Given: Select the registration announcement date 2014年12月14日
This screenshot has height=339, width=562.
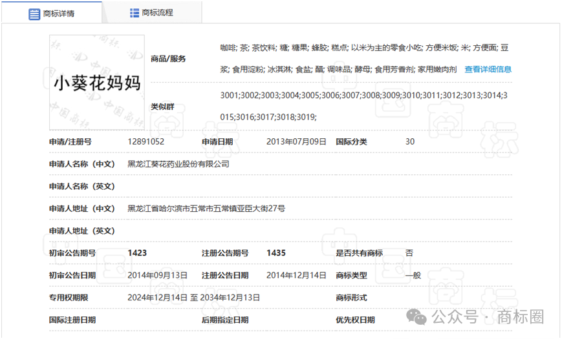Looking at the screenshot, I should 296,275.
